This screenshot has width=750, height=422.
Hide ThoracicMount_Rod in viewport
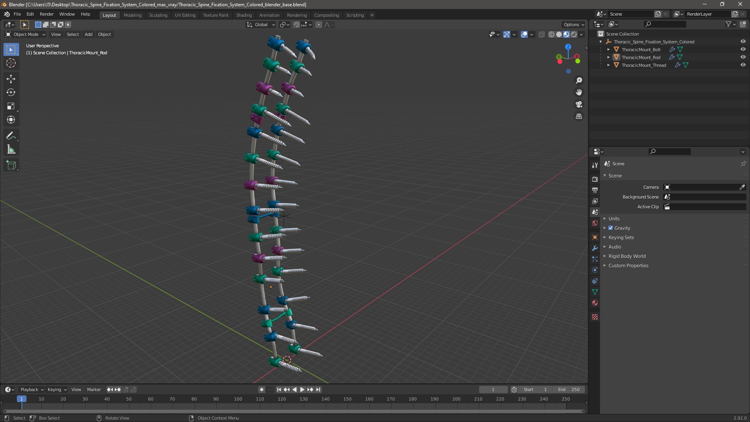coord(743,57)
